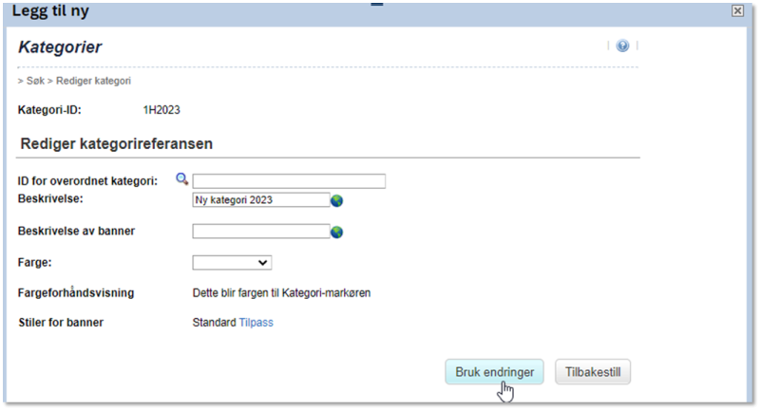Select Rediger kategori breadcrumb entry

tap(93, 81)
